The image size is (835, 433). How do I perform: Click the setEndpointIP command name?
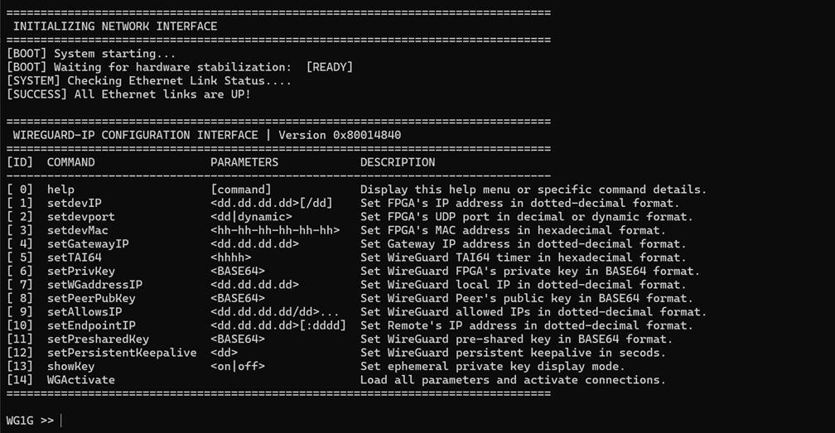[91, 325]
